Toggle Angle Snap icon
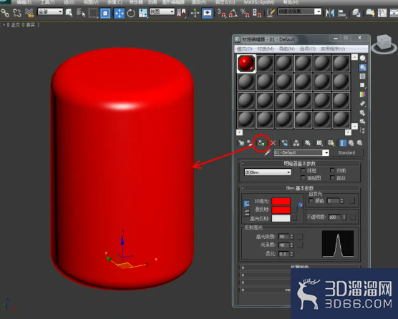 [233, 13]
